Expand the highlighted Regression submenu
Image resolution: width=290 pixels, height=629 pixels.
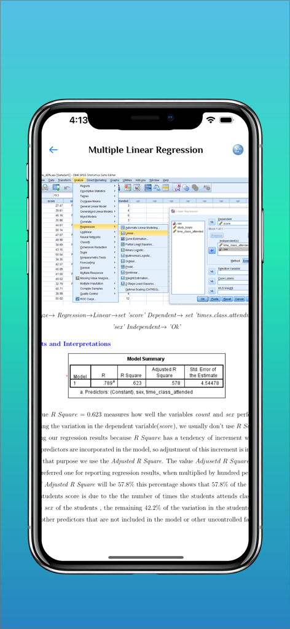coord(95,227)
